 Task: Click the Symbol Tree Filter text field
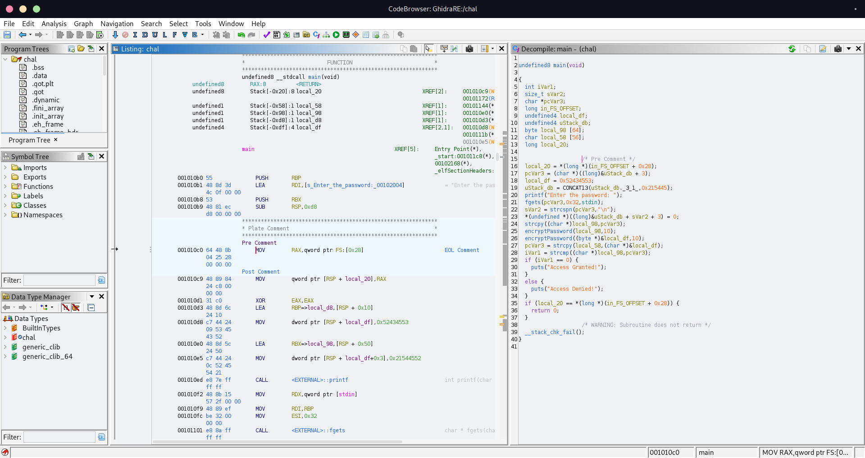[59, 280]
